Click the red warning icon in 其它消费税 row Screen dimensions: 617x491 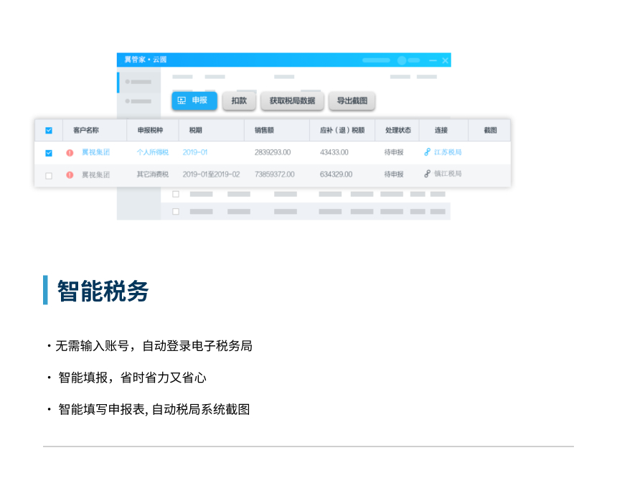pos(70,175)
